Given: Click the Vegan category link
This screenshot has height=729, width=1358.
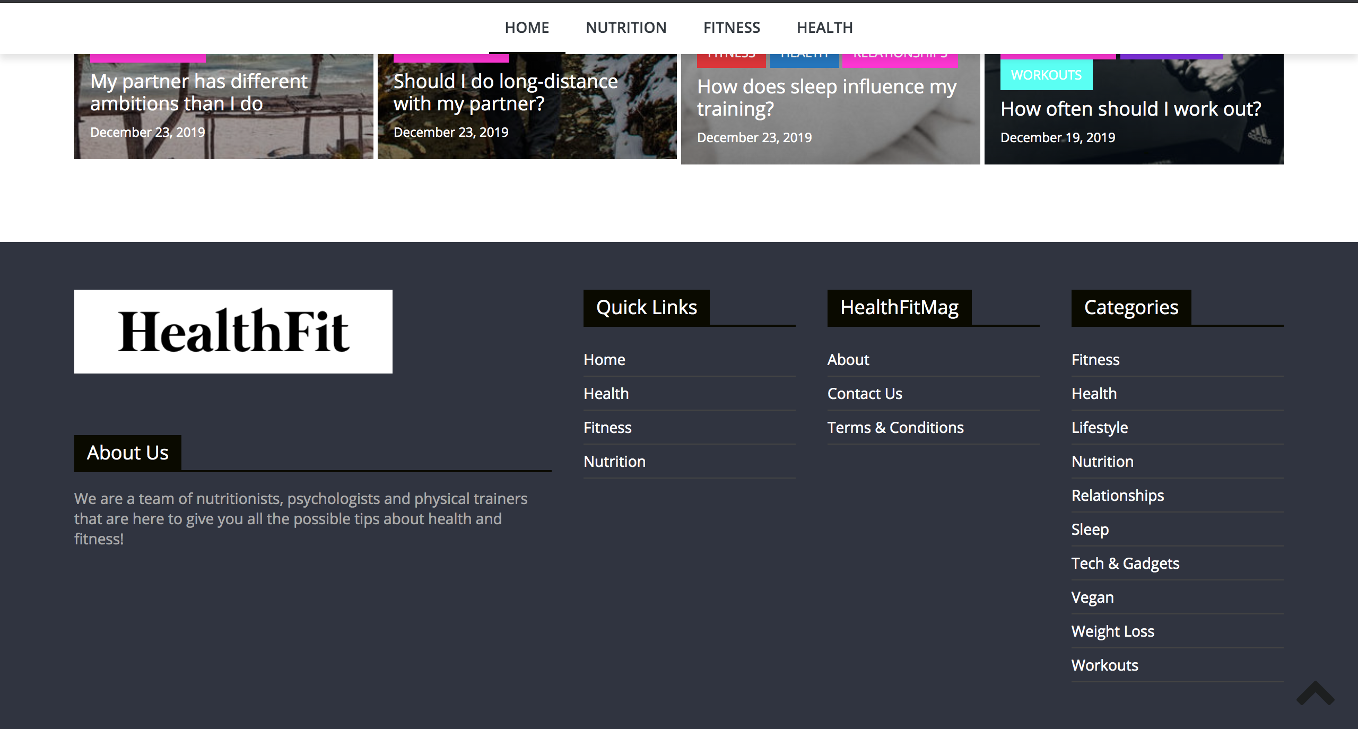Looking at the screenshot, I should coord(1092,597).
